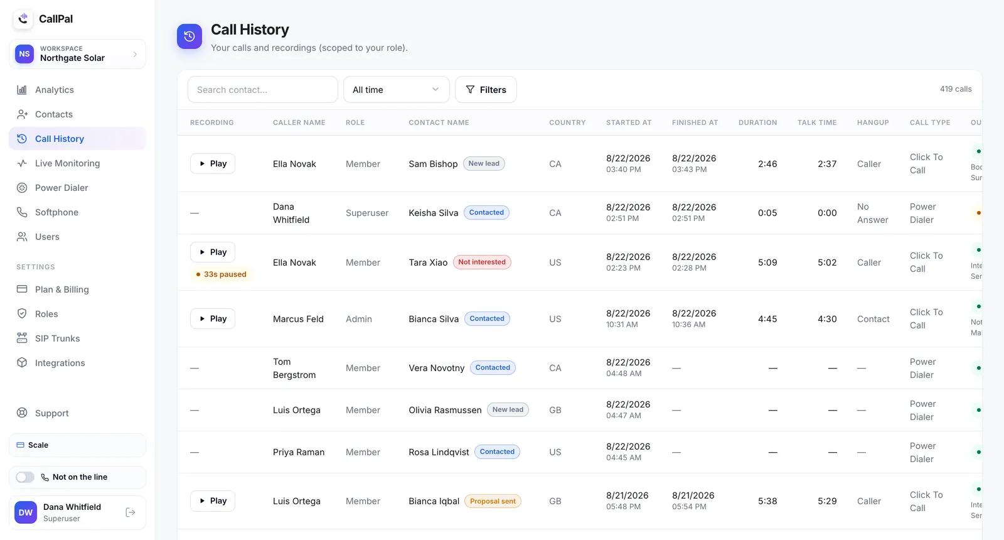The width and height of the screenshot is (1004, 540).
Task: Click the contact name Vera Novotny
Action: click(x=437, y=368)
